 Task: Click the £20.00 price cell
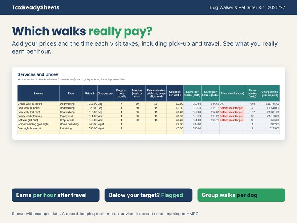pyautogui.click(x=90, y=108)
